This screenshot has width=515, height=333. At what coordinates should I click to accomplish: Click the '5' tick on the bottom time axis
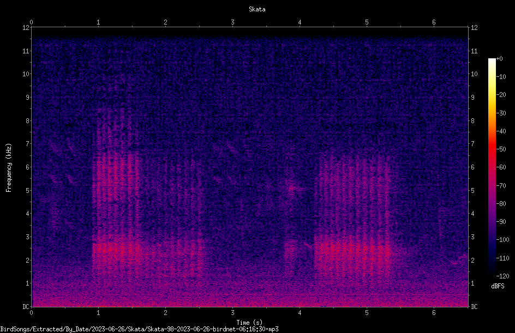pyautogui.click(x=367, y=313)
